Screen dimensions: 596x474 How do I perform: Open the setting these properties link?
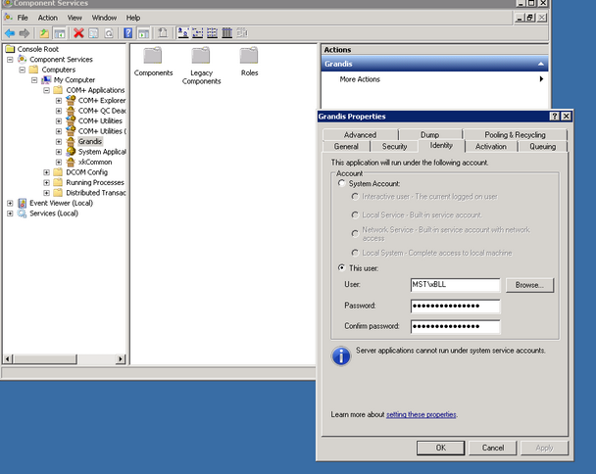(421, 415)
